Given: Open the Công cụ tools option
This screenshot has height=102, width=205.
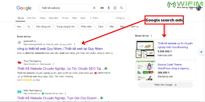Looking at the screenshot, I should [120, 18].
